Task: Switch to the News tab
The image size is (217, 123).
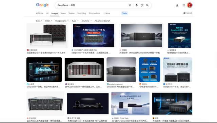Action: click(63, 13)
